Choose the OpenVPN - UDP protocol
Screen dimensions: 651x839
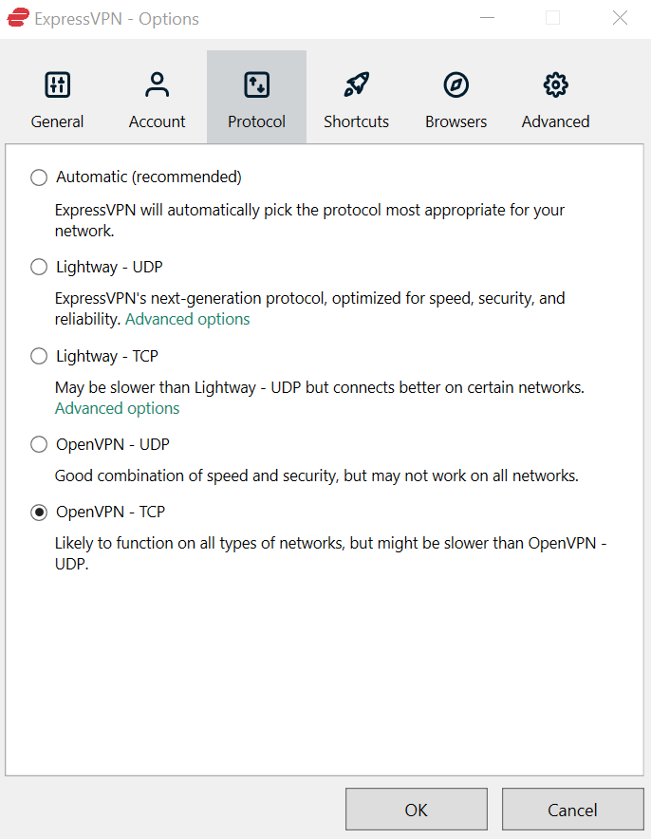[x=38, y=444]
